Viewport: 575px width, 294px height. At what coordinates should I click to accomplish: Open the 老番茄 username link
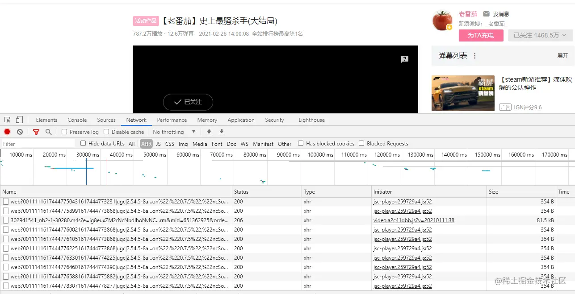(x=468, y=14)
